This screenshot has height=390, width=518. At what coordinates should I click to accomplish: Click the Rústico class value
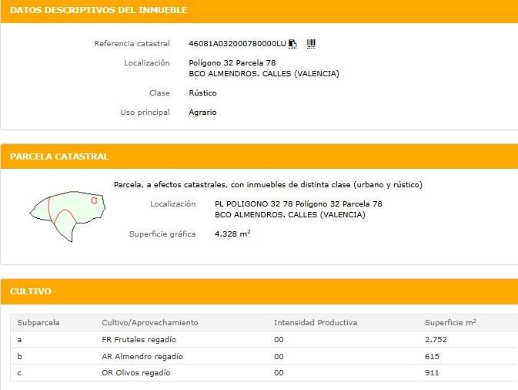click(x=202, y=93)
